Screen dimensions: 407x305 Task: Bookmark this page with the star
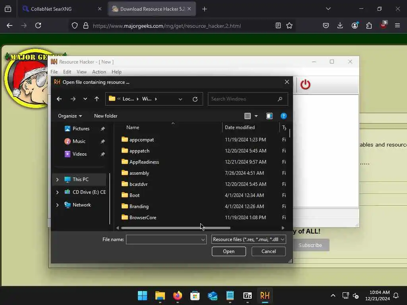pyautogui.click(x=289, y=25)
